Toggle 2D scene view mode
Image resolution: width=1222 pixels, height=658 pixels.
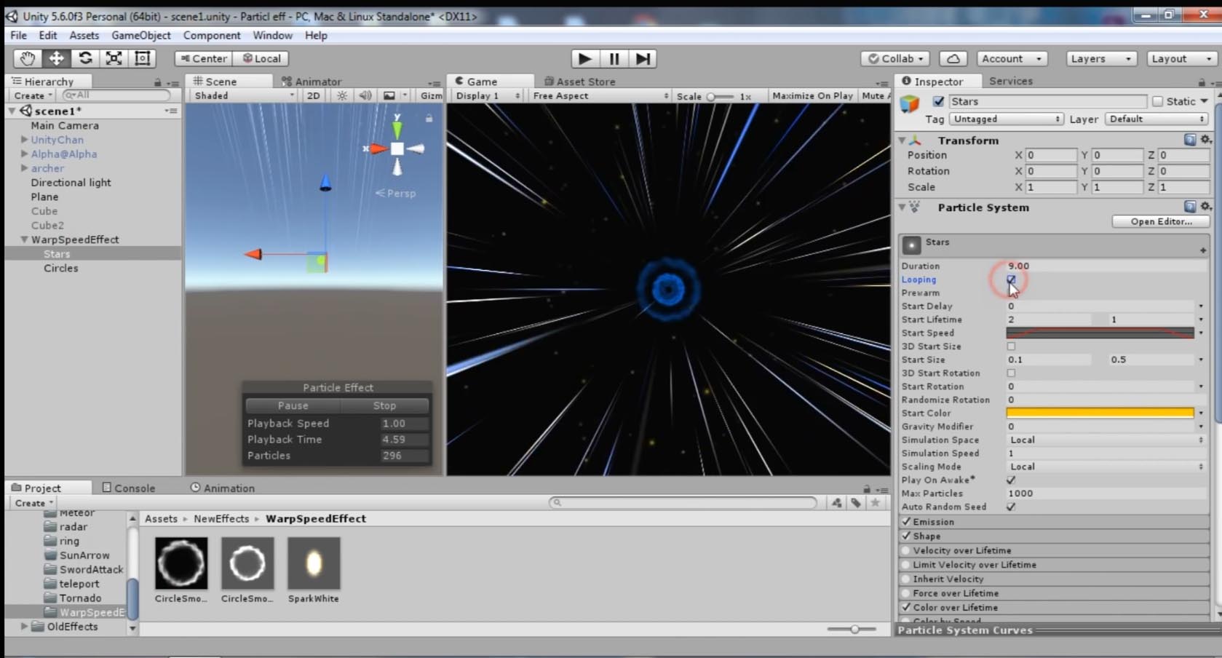(313, 95)
